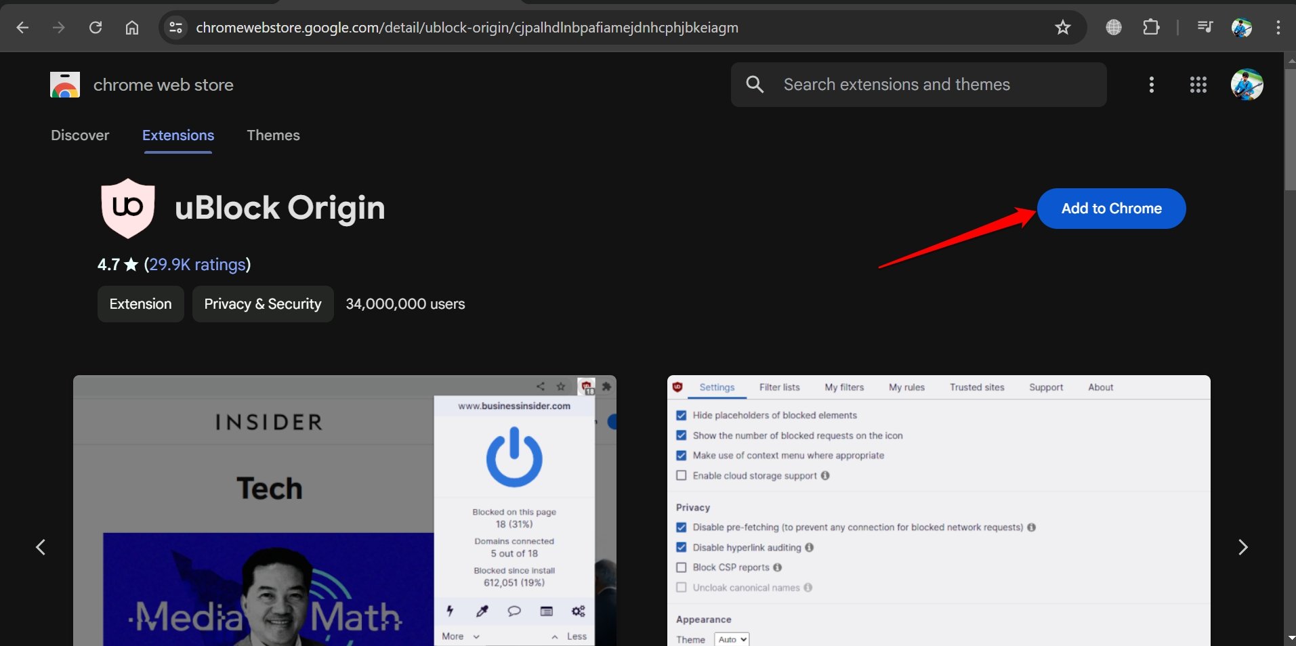Click the dashboard gears icon in popup screenshot
Image resolution: width=1296 pixels, height=646 pixels.
coord(578,611)
